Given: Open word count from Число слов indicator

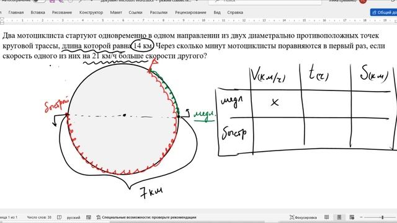Looking at the screenshot, I should (x=39, y=217).
